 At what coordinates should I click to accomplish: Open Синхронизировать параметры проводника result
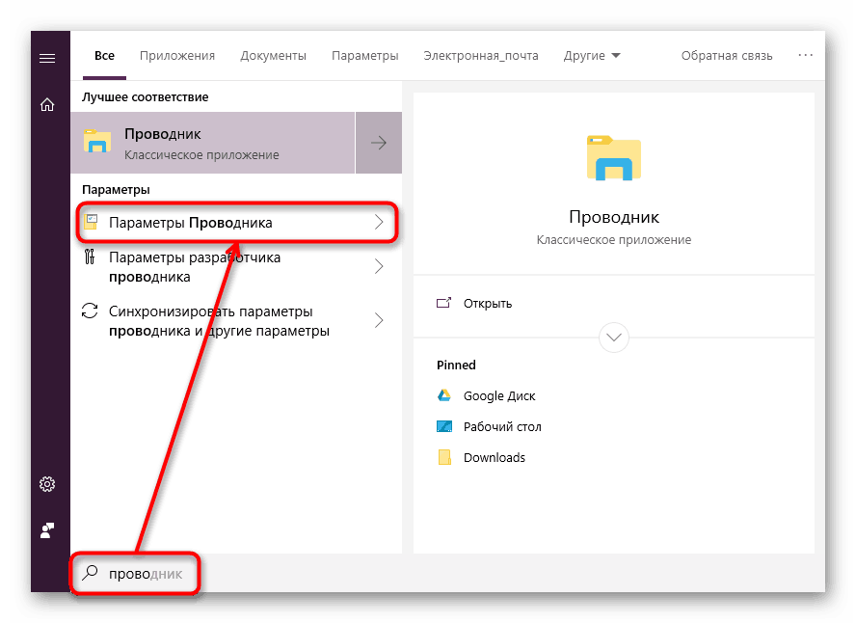point(236,321)
